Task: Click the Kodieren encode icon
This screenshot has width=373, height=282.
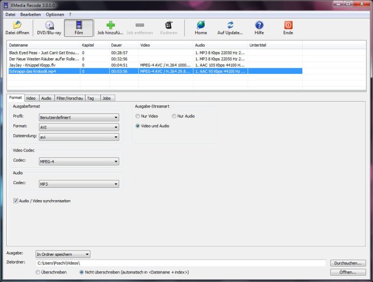Action: [168, 25]
